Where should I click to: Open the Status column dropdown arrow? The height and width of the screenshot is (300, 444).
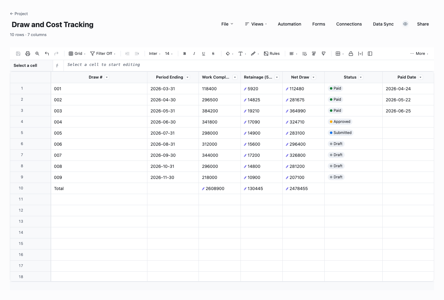tap(361, 77)
